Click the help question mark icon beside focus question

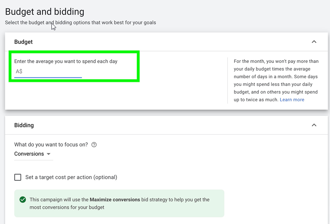pos(94,145)
